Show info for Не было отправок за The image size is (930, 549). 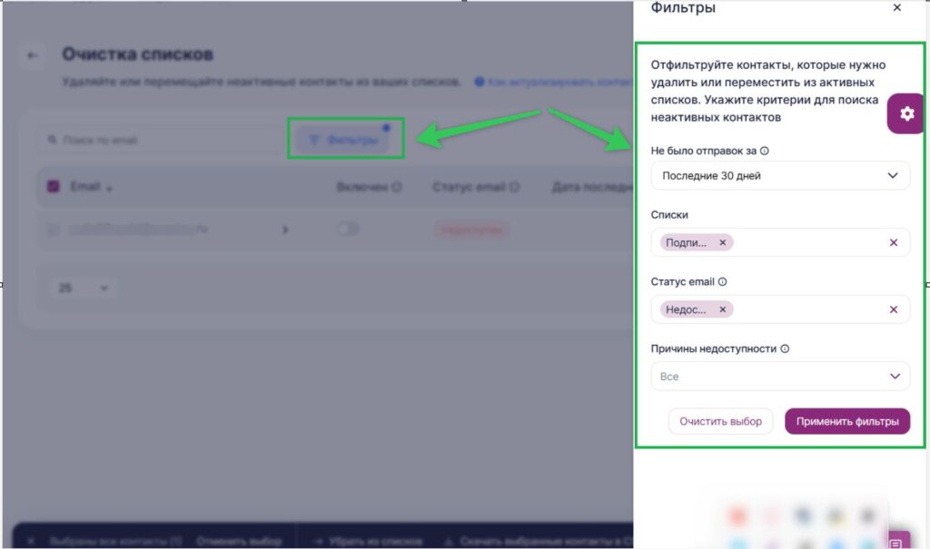click(765, 151)
